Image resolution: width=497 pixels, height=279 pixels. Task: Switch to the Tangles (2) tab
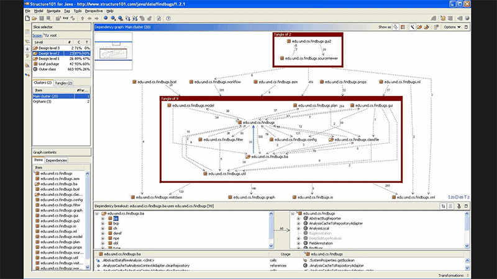point(63,83)
